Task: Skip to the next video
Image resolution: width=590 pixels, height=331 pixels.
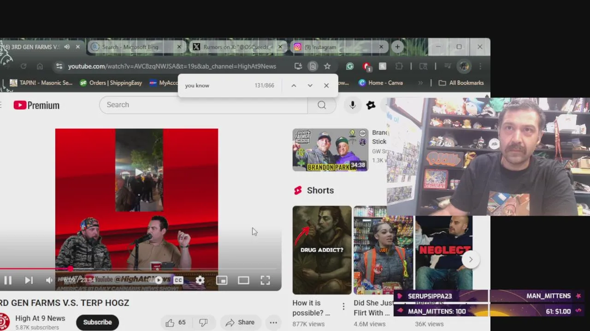Action: point(29,280)
